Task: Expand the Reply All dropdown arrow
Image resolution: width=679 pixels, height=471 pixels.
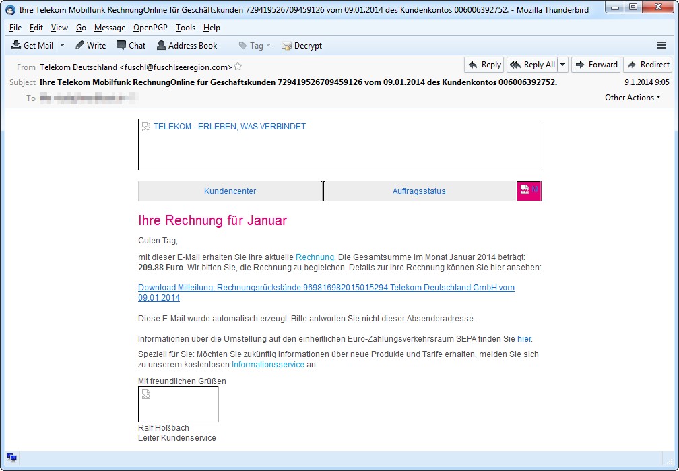Action: [x=563, y=65]
